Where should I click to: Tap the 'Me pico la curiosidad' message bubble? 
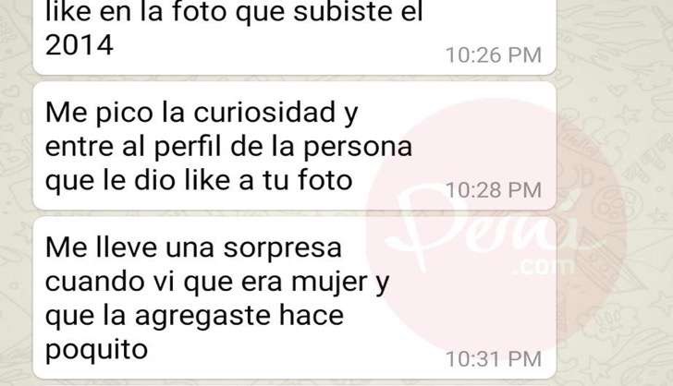pyautogui.click(x=294, y=146)
